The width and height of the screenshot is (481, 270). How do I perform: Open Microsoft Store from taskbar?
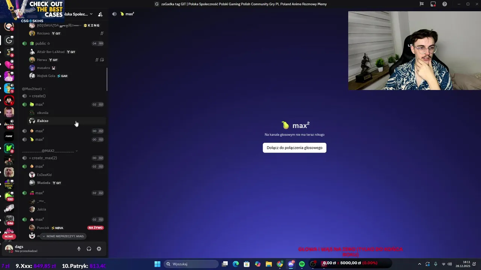[247, 264]
